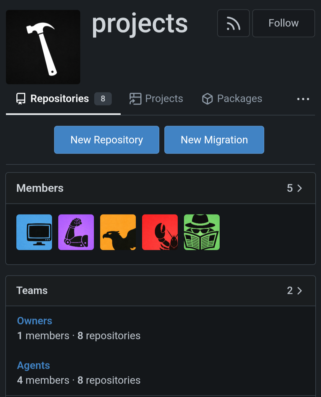This screenshot has height=397, width=321.
Task: Click the orange eagle member avatar
Action: pyautogui.click(x=118, y=232)
